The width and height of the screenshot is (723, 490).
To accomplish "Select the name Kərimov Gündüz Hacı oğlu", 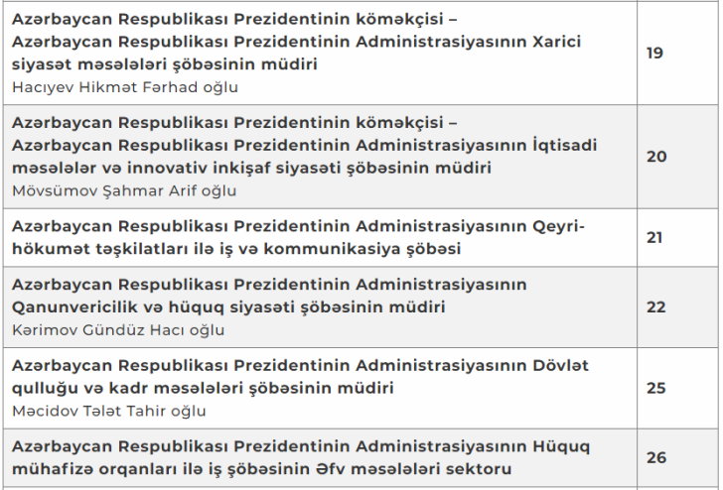I will coord(118,330).
